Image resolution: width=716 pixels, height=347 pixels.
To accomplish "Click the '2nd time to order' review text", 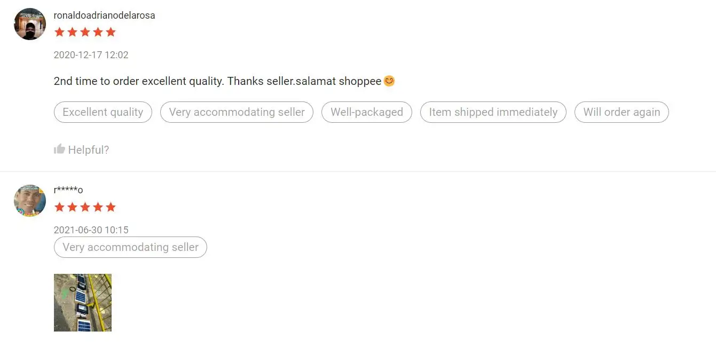I will click(x=217, y=81).
